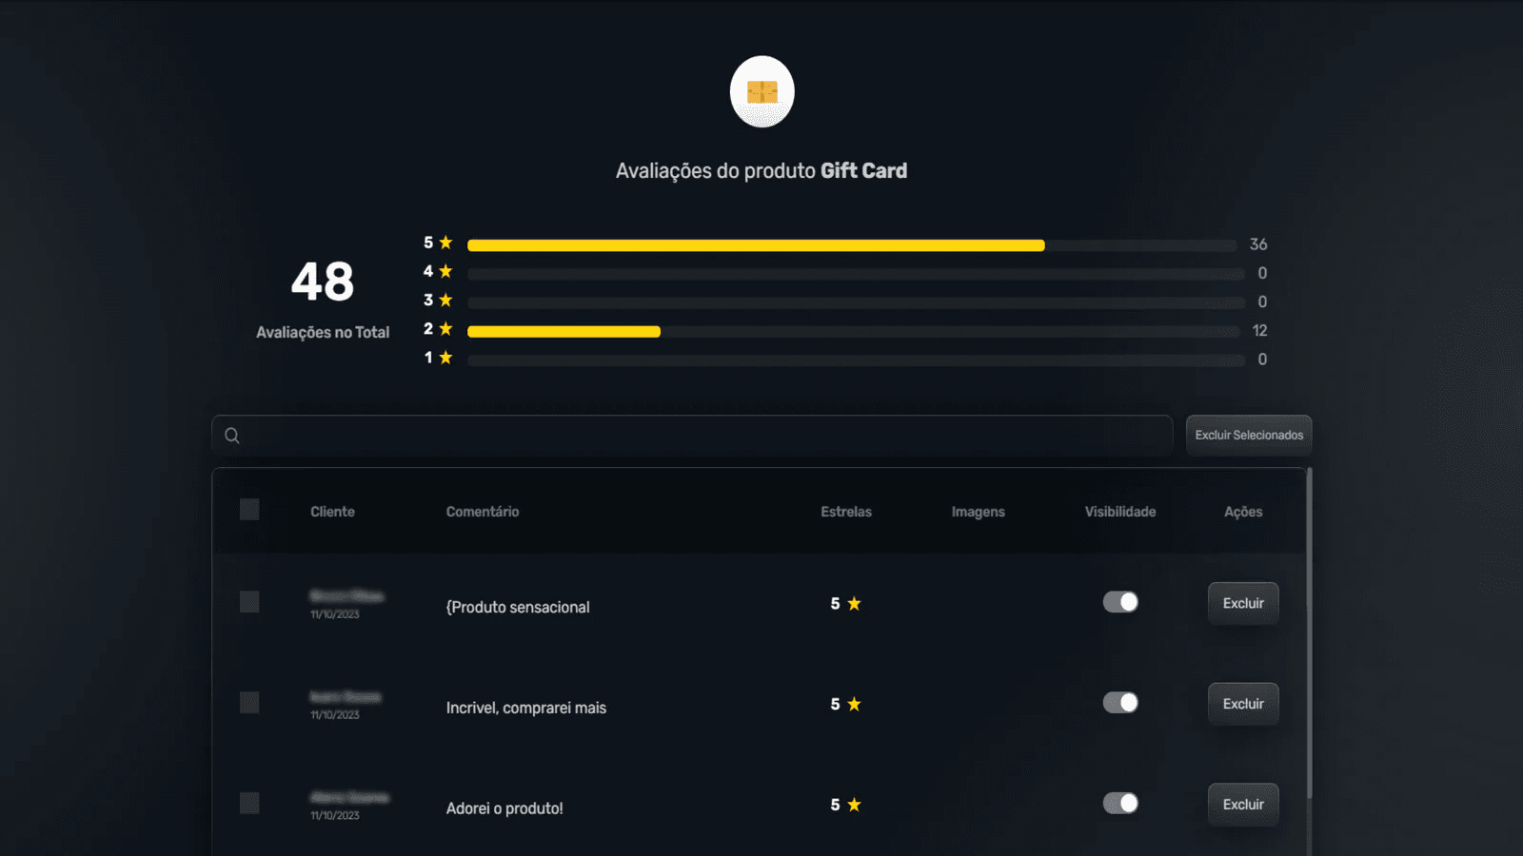
Task: Click the 'Visibilidade' column header
Action: (x=1118, y=512)
